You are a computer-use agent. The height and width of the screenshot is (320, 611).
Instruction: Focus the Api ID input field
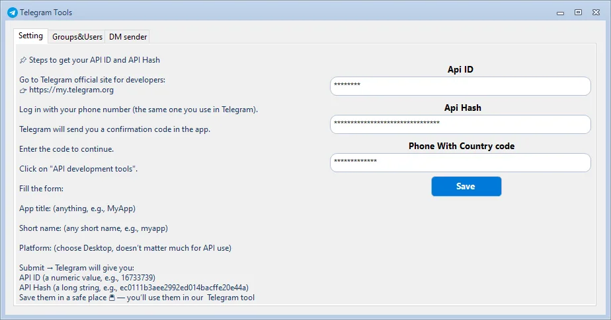point(460,86)
